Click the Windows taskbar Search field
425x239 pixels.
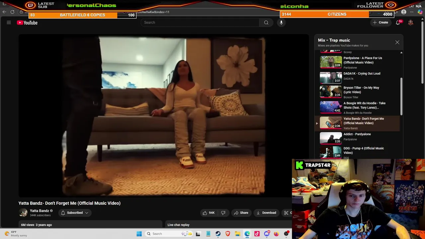pos(169,234)
